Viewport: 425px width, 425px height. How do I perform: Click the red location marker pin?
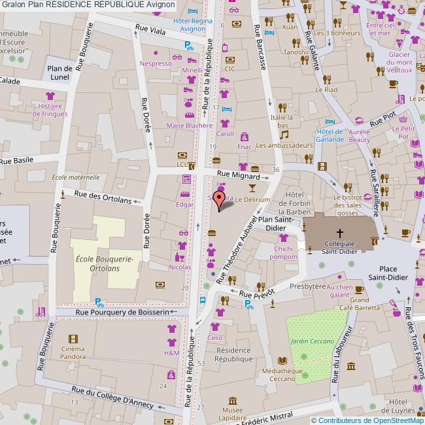click(x=219, y=201)
